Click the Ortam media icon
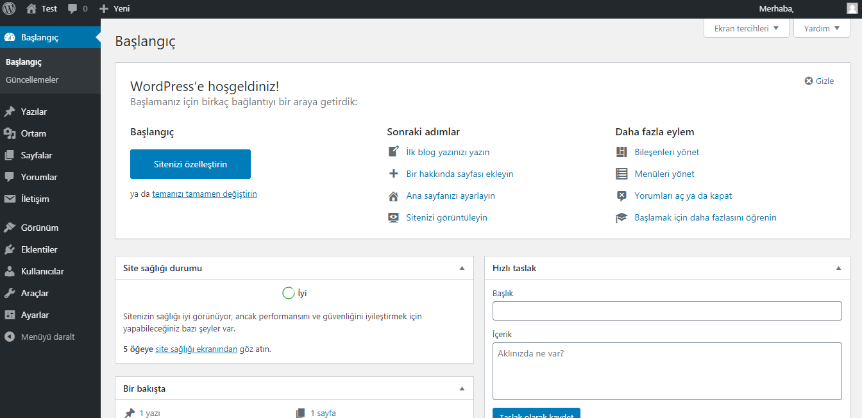The height and width of the screenshot is (418, 862). click(x=10, y=133)
